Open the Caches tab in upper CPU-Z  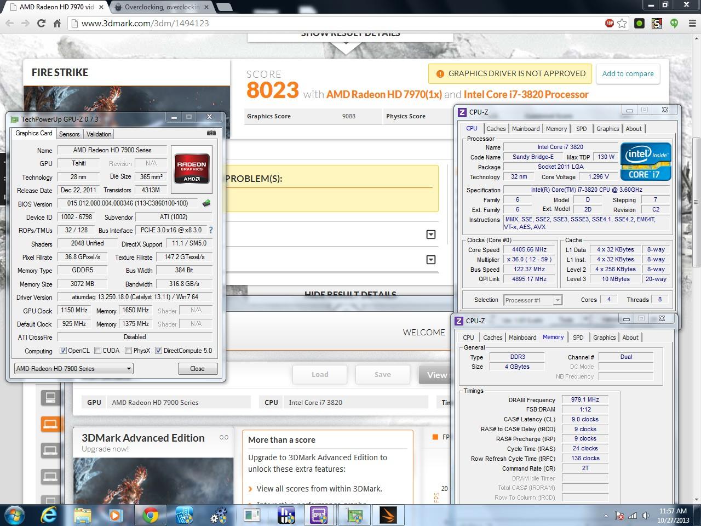[x=496, y=129]
